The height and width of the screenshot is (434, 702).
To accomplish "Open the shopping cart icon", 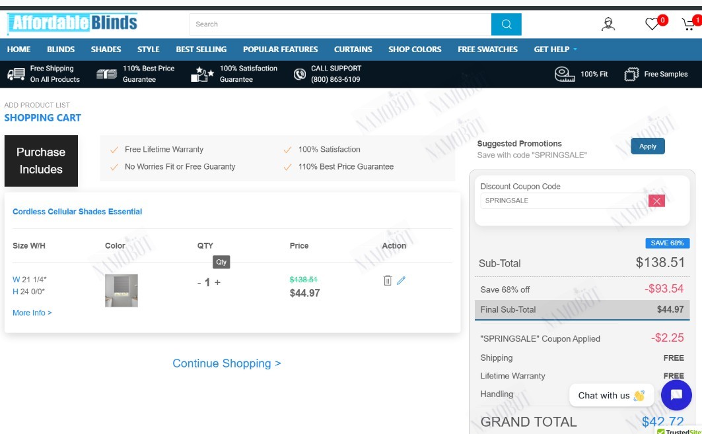I will pyautogui.click(x=688, y=24).
